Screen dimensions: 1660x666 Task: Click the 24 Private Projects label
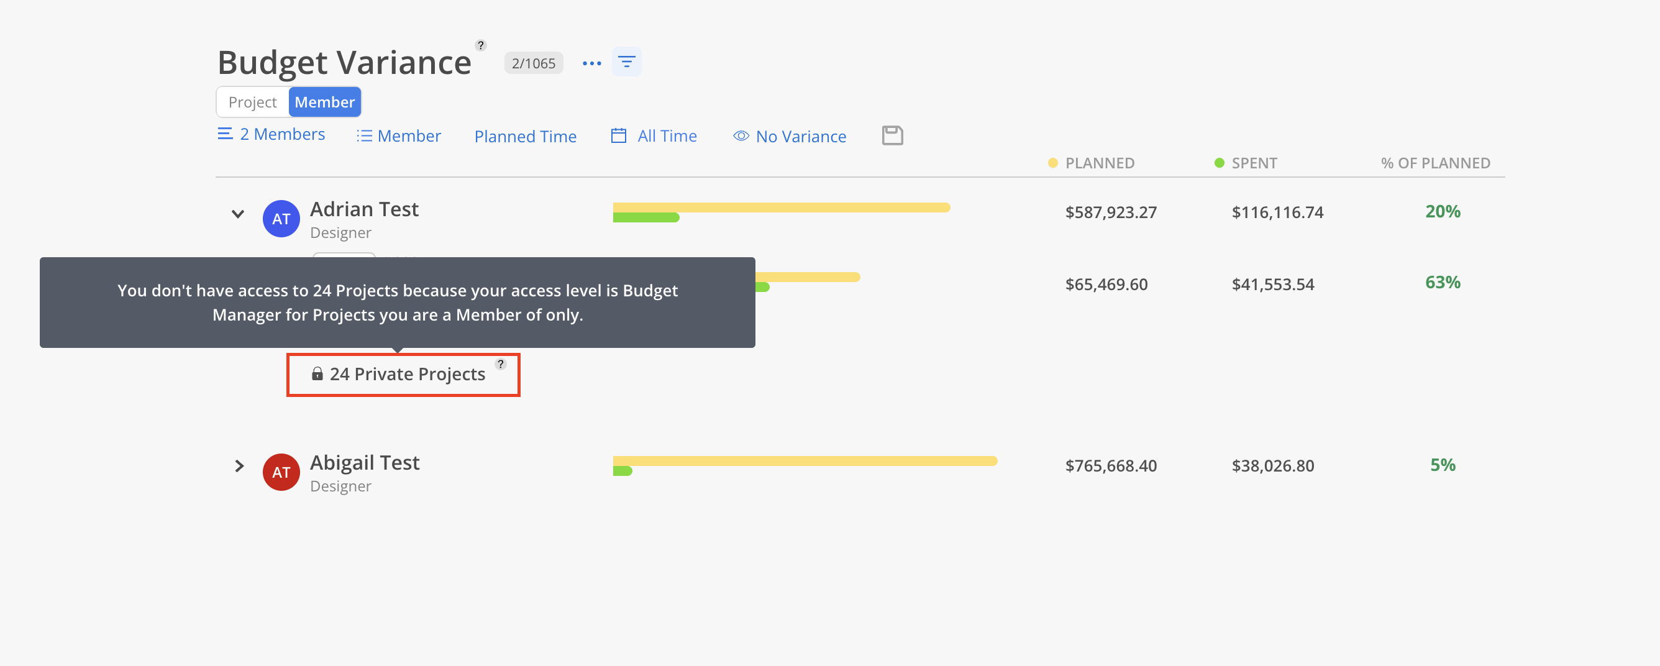[408, 374]
